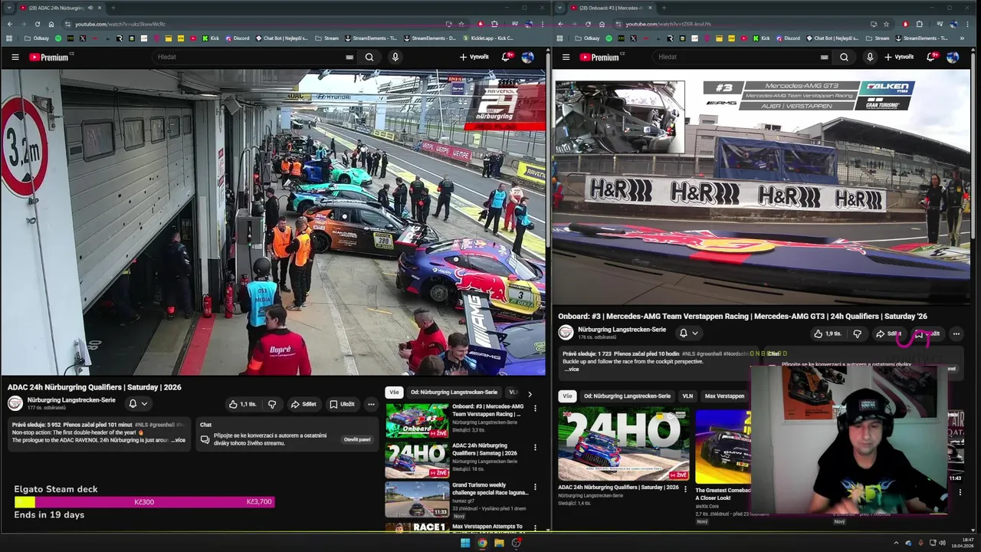Bookmark this page in right browser window

point(886,24)
